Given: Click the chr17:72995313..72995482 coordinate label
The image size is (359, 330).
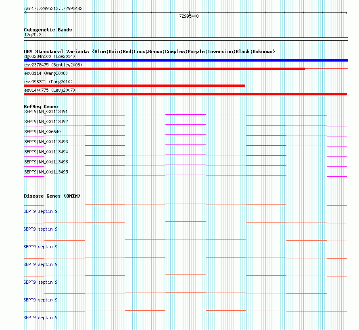Looking at the screenshot, I should pos(53,9).
